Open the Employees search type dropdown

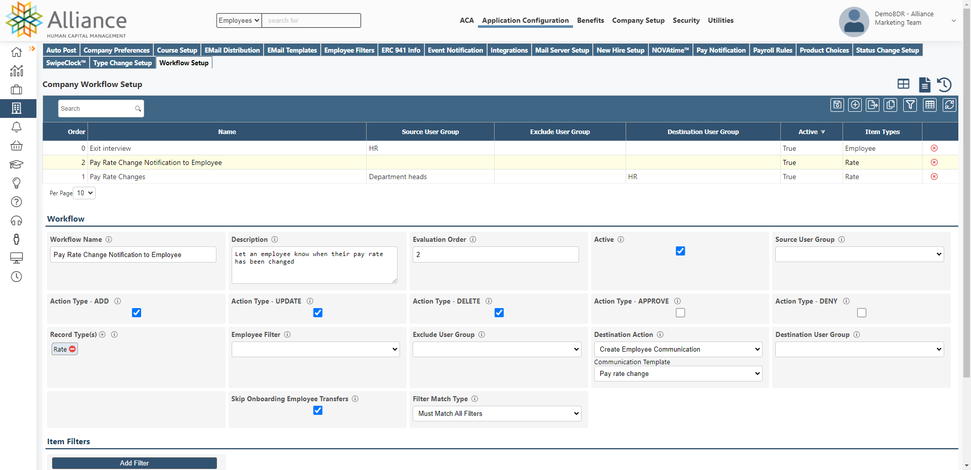pyautogui.click(x=239, y=21)
